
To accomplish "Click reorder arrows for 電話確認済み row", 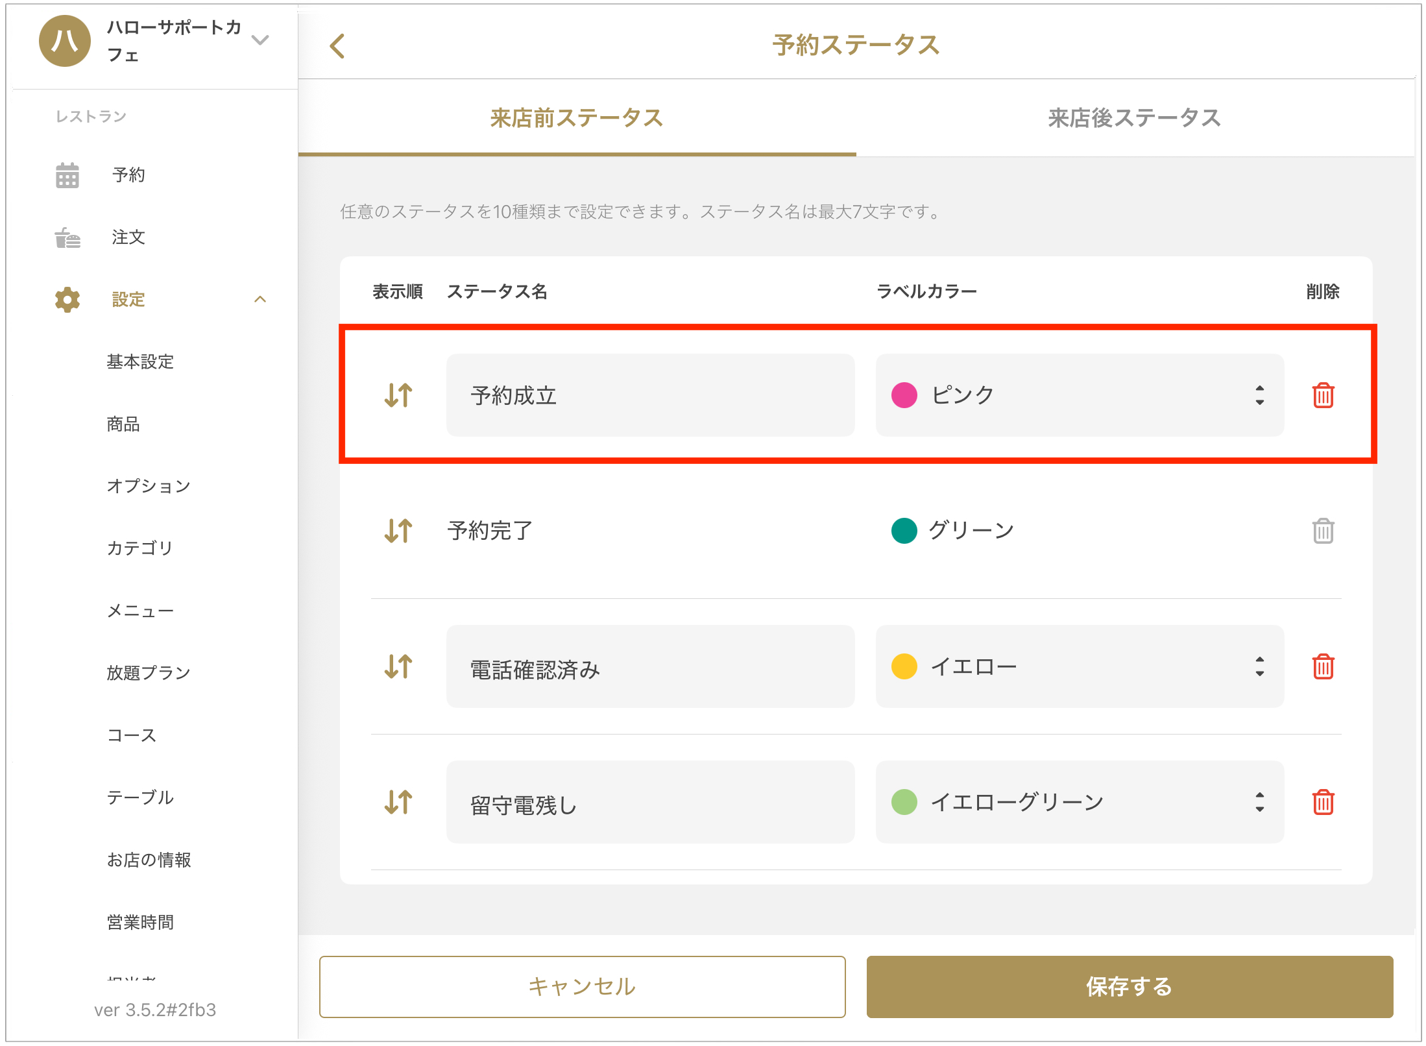I will (x=398, y=666).
